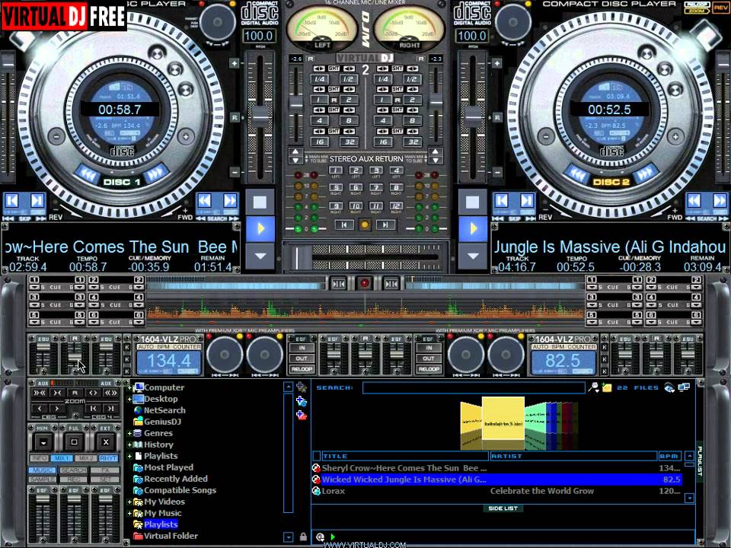Open the left dropdown under hot cue 1

coord(34,288)
